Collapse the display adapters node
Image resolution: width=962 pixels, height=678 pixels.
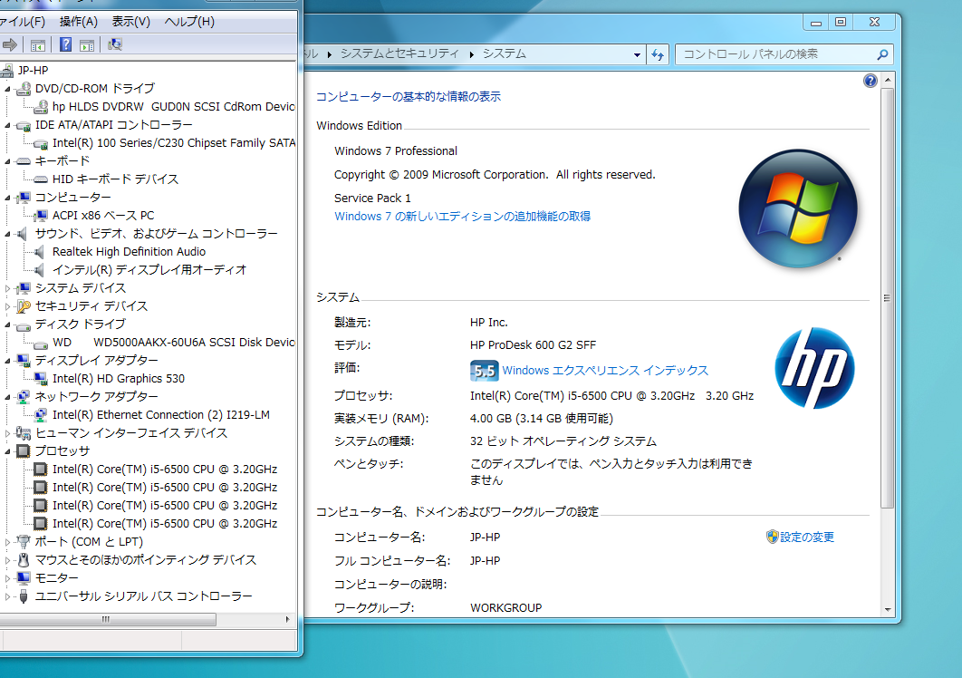pos(8,361)
